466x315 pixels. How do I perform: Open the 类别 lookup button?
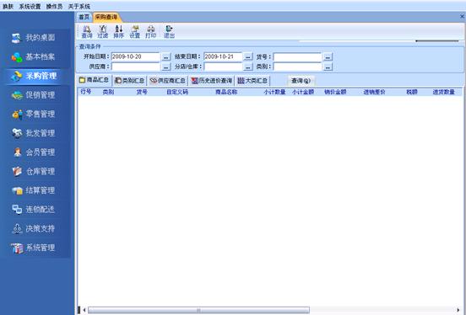click(328, 67)
